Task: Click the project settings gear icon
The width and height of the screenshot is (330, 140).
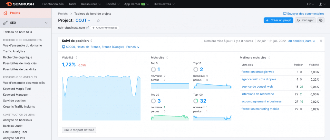Action: pos(320,20)
